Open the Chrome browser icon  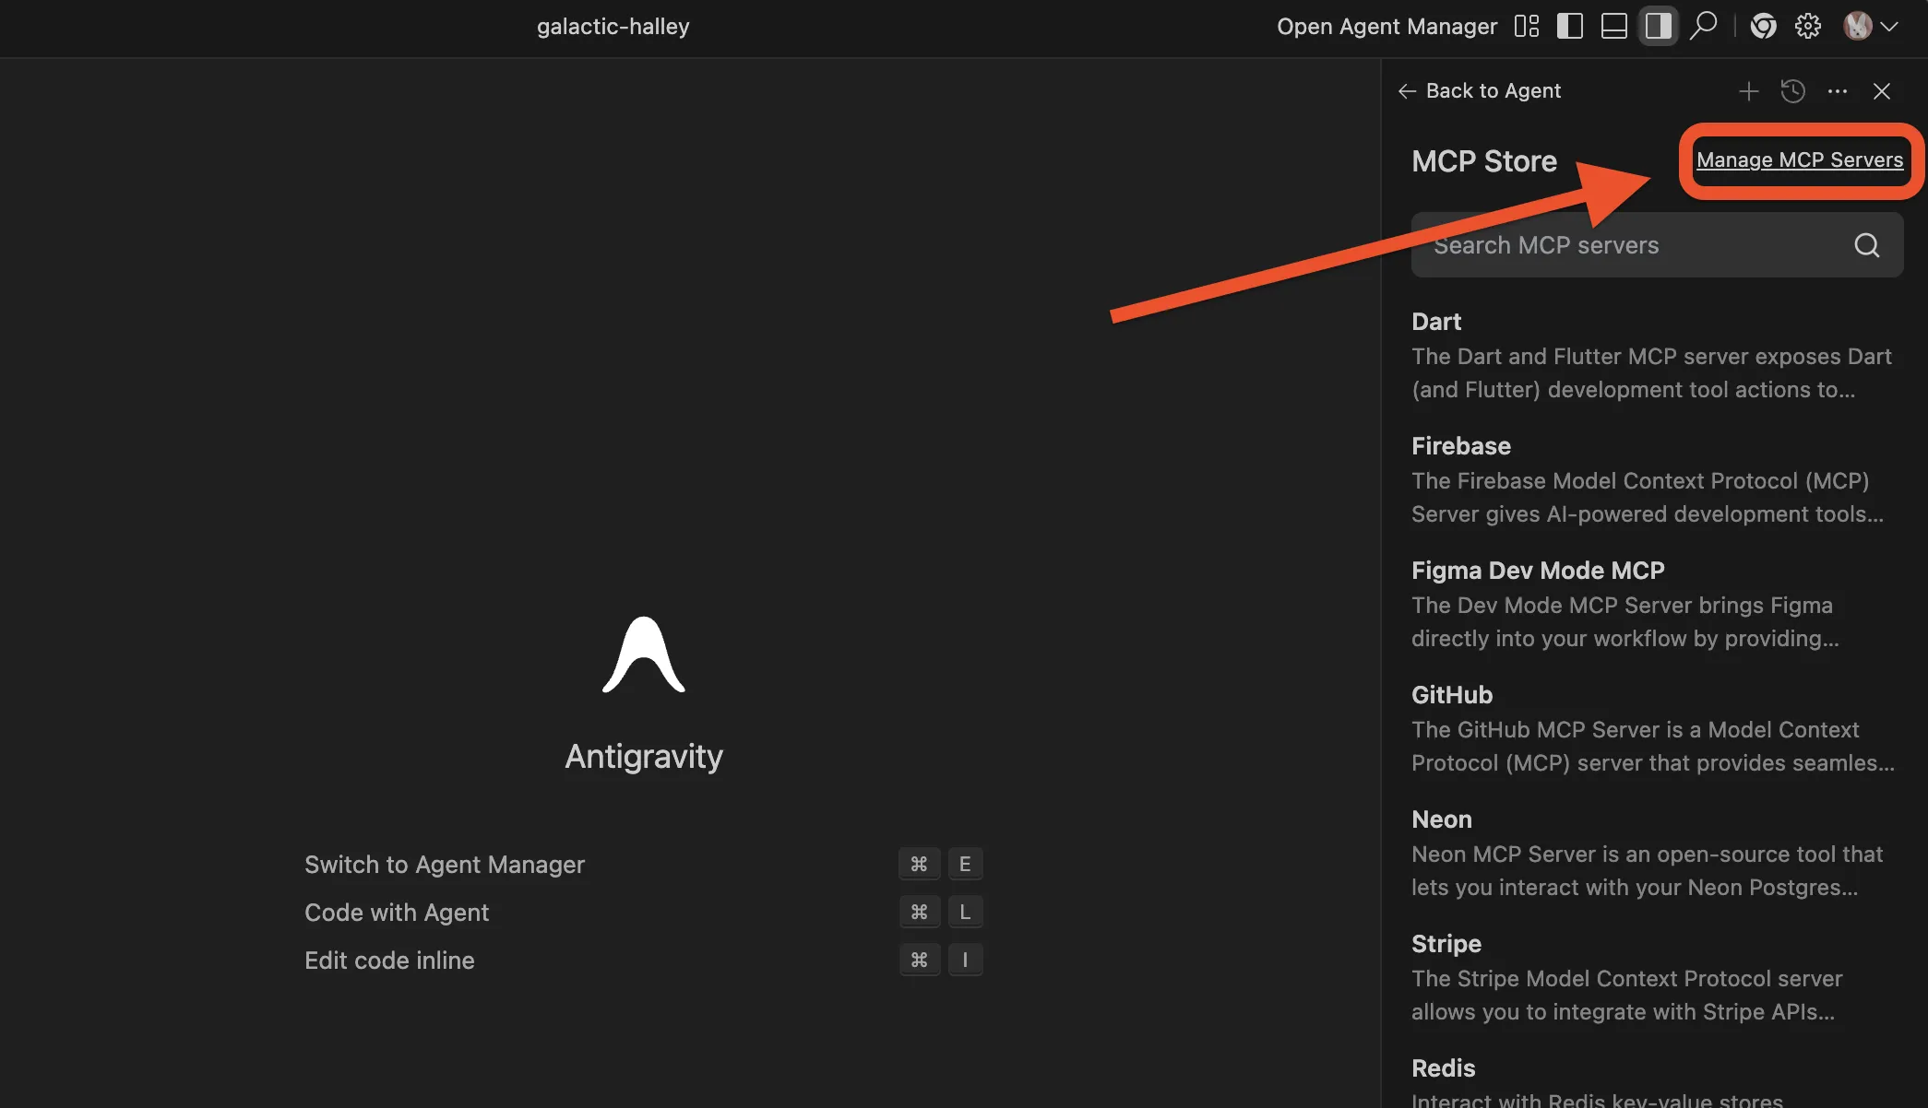[1763, 26]
